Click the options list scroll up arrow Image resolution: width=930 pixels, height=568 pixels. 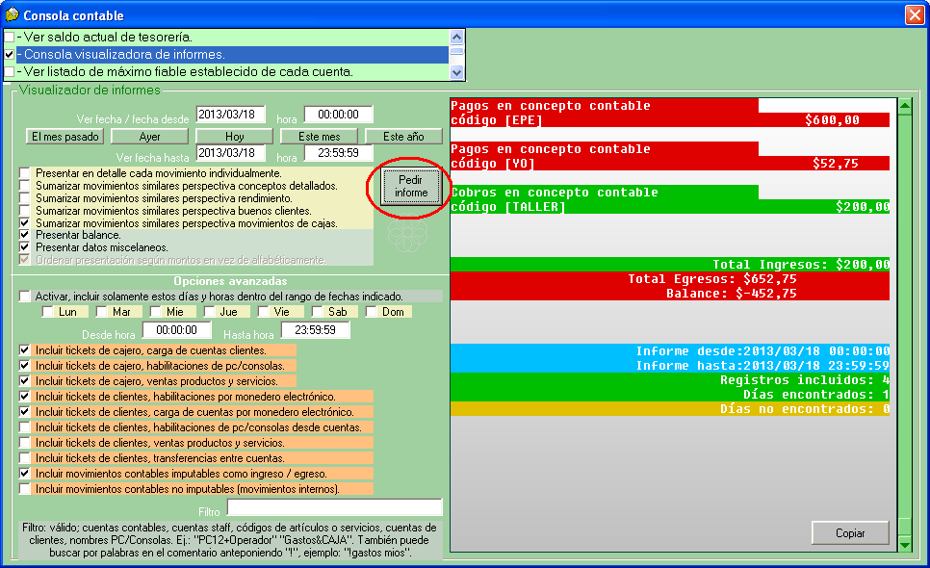[x=456, y=37]
